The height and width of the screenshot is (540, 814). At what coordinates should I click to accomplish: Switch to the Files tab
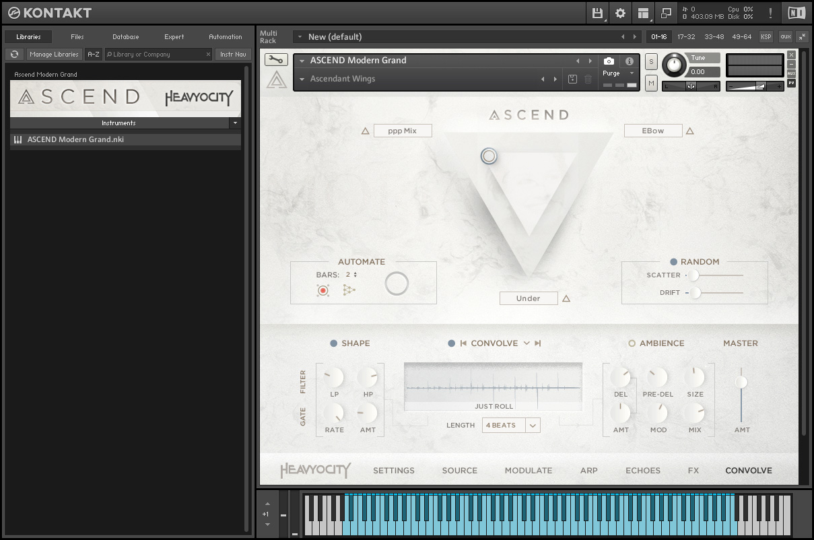point(77,37)
